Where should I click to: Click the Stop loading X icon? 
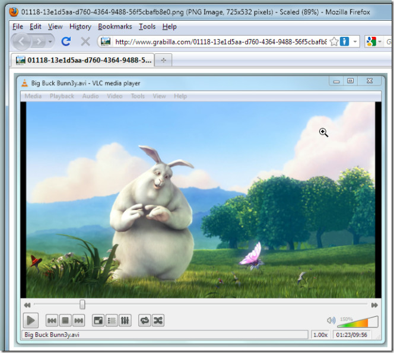pyautogui.click(x=85, y=42)
